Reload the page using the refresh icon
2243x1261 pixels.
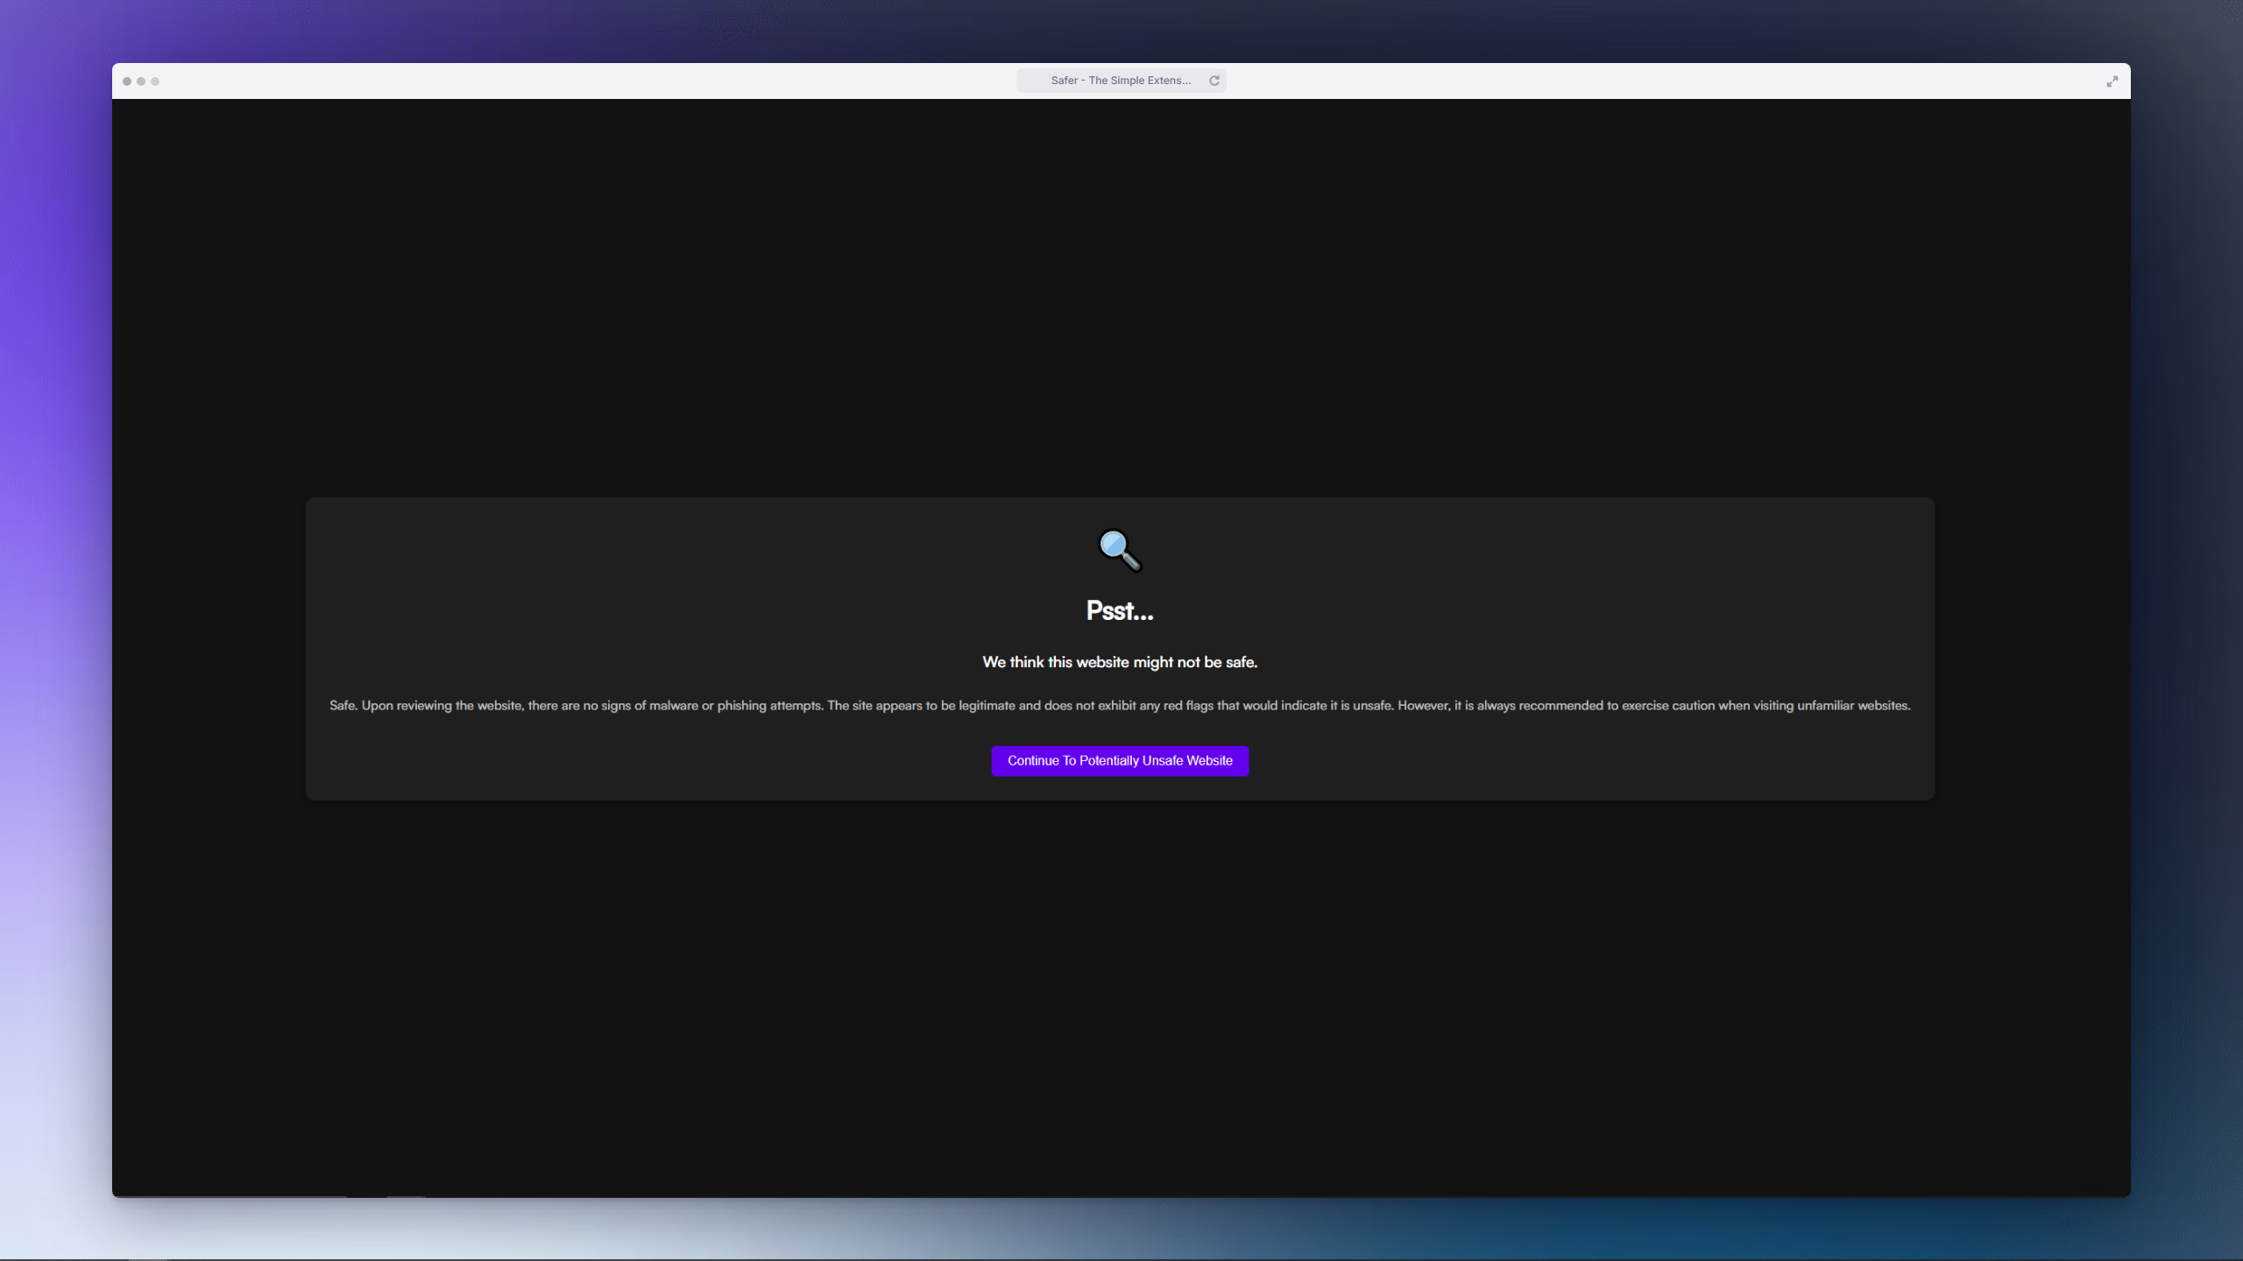(1214, 81)
